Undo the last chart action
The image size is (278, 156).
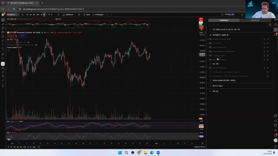click(x=107, y=14)
